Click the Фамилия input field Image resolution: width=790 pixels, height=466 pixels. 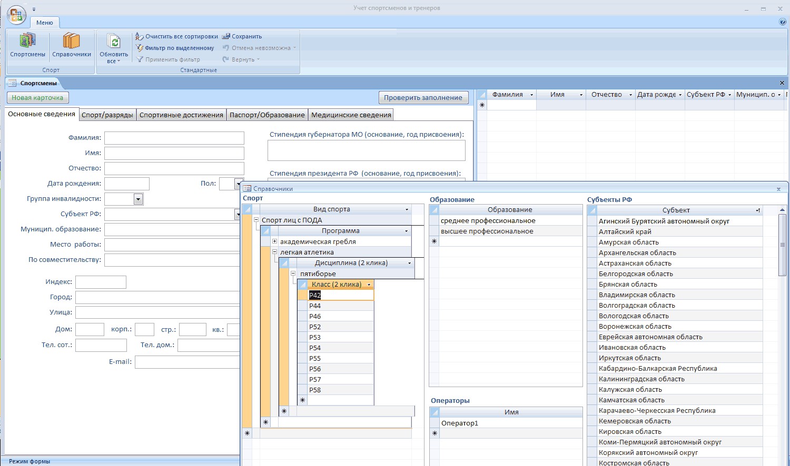point(174,138)
